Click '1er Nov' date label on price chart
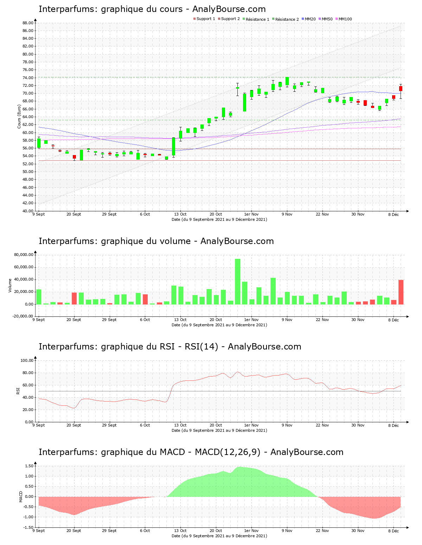This screenshot has height=545, width=422. [251, 214]
